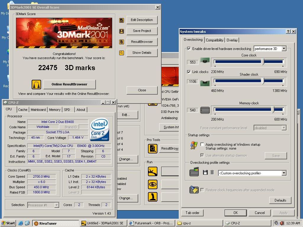Click OK in System tweaks
This screenshot has width=303, height=227.
pos(236,213)
